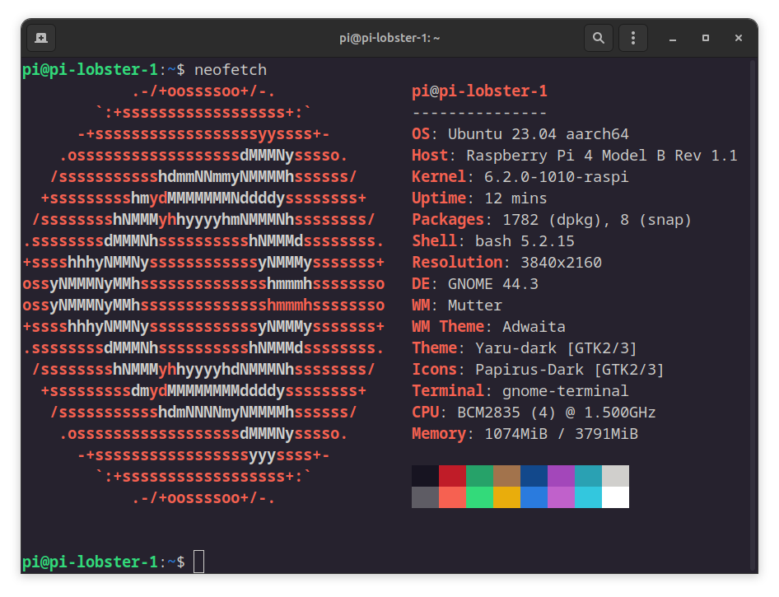Image resolution: width=779 pixels, height=597 pixels.
Task: Open the terminal search tool
Action: coord(598,38)
